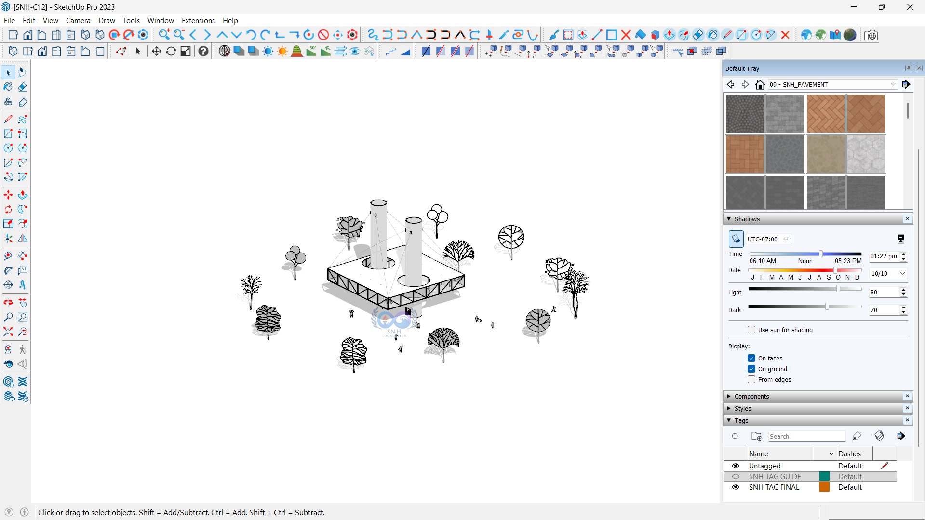Viewport: 925px width, 520px height.
Task: Select the red herringbone brick material thumbnail
Action: click(826, 114)
